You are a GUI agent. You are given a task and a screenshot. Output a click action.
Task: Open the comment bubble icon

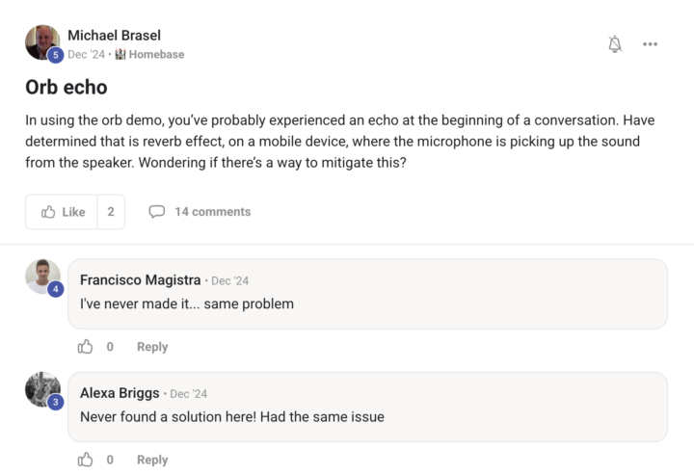click(156, 212)
